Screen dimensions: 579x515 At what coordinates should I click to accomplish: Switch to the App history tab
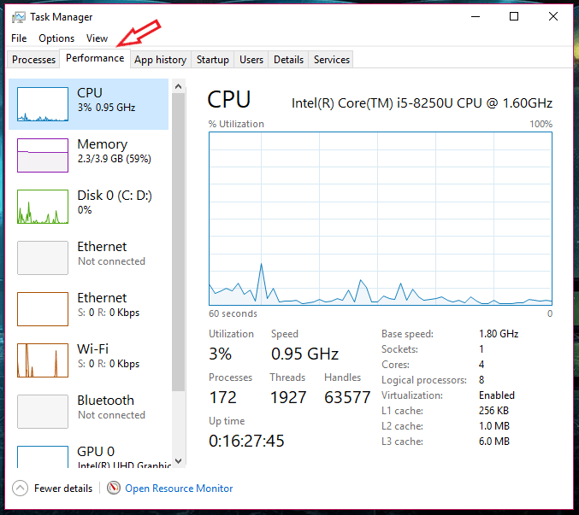[x=160, y=59]
